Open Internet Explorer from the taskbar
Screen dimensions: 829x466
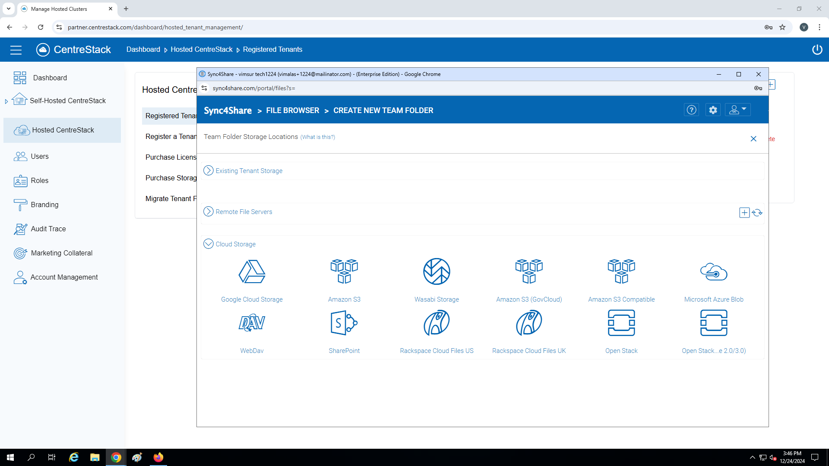[74, 457]
